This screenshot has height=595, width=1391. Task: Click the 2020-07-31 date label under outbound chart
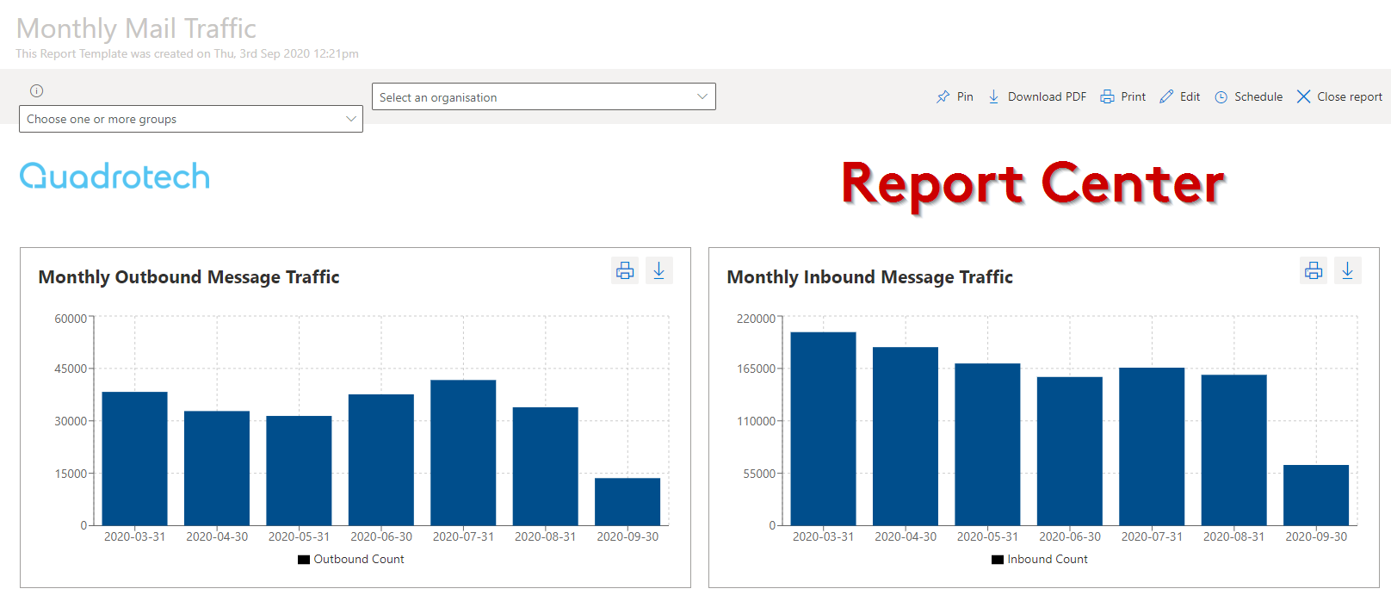[x=463, y=536]
